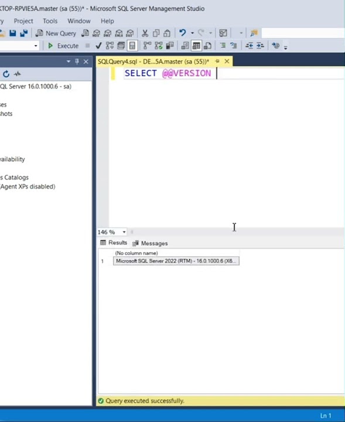Click Object Explorer Activity Monitor pulse icon

click(18, 74)
